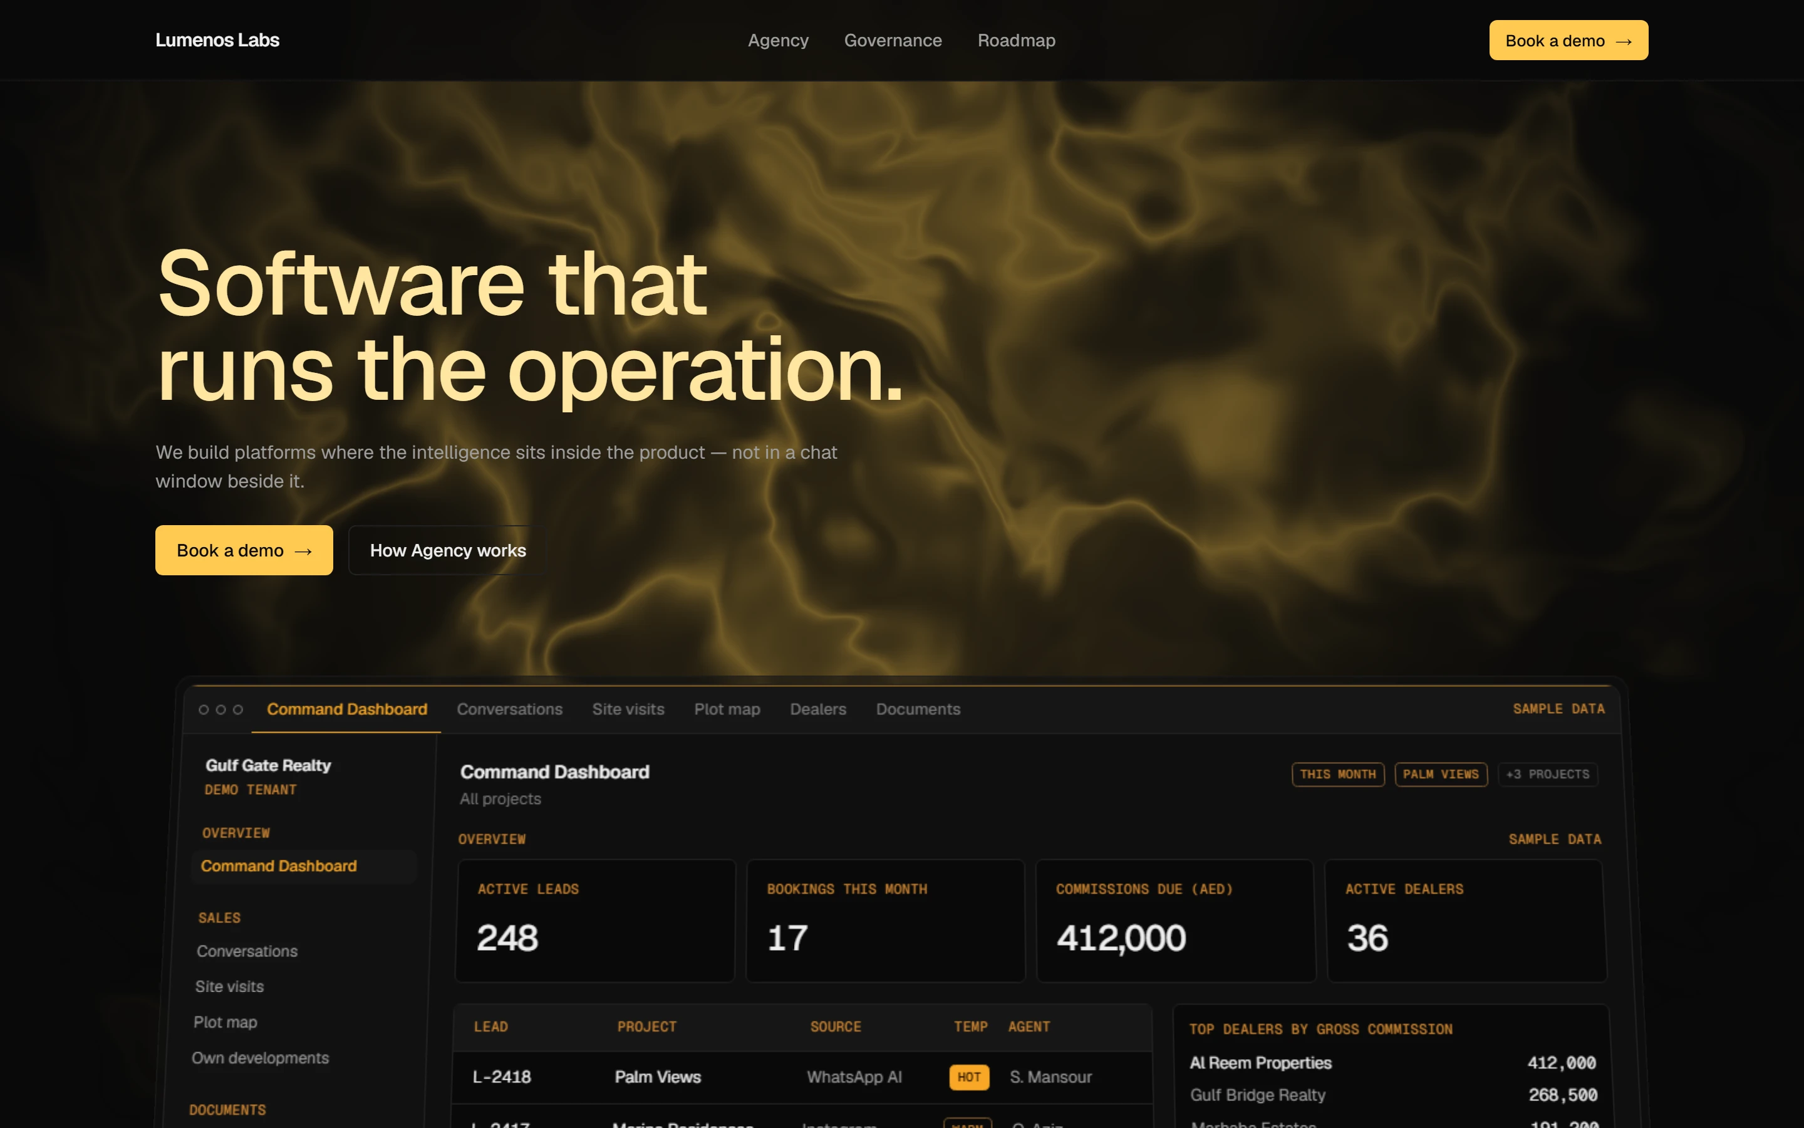
Task: Click WhatsApp AI source cell
Action: (854, 1077)
